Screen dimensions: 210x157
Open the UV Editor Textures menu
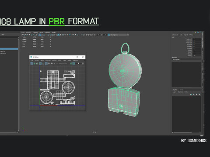(x=75, y=60)
